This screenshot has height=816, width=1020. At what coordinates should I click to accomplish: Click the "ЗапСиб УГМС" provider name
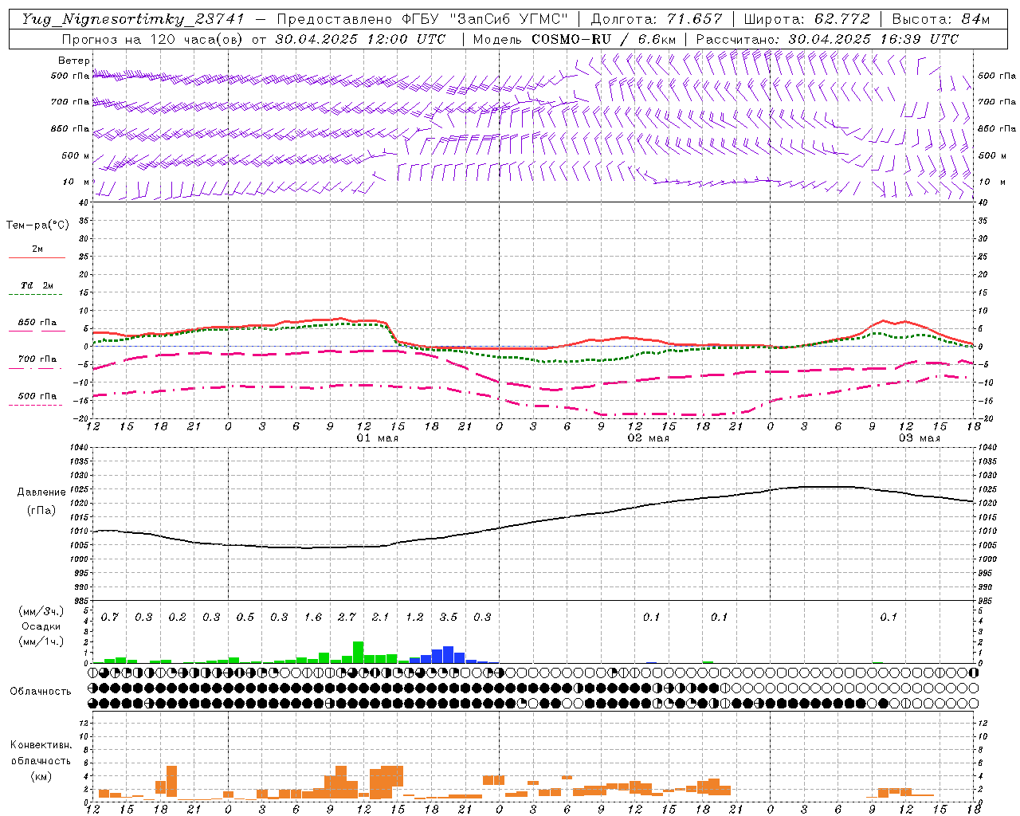(x=508, y=19)
